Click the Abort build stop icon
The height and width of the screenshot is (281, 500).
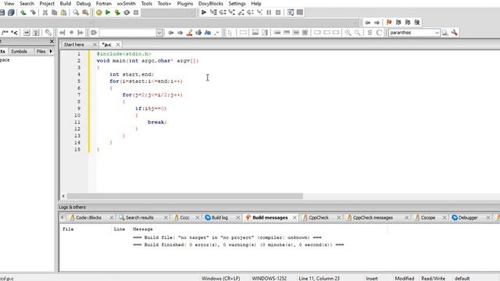pyautogui.click(x=136, y=12)
